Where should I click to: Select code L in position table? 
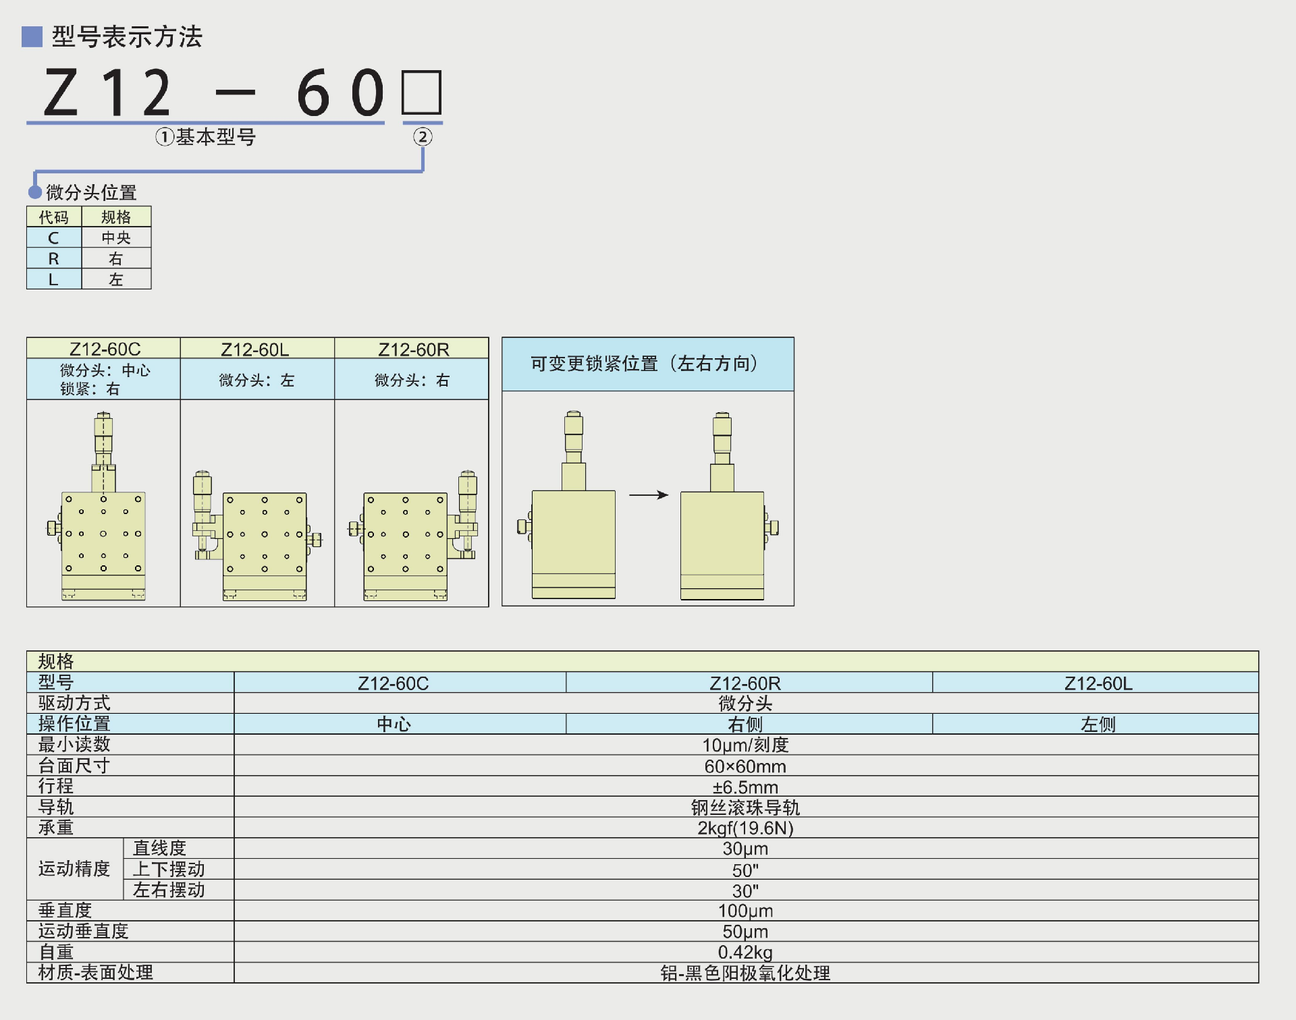(x=53, y=279)
